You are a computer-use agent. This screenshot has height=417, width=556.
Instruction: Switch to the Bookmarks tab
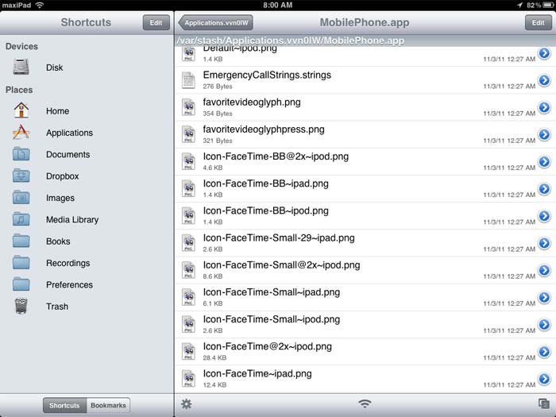click(x=108, y=405)
